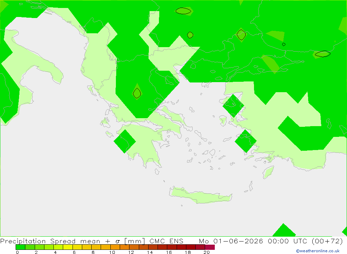Click the 14–15 mm rust-red legend swatch
The image size is (347, 254).
(153, 247)
